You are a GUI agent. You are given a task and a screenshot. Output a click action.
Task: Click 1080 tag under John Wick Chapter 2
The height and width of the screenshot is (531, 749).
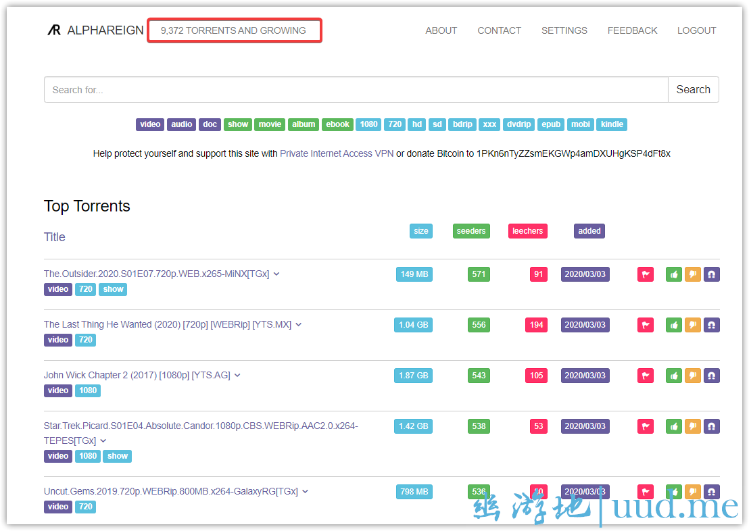[88, 390]
